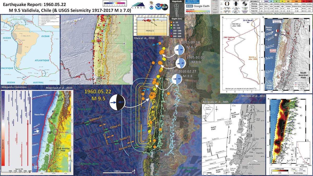The width and height of the screenshot is (313, 176).
Task: Click the Moernaut et al. study area map
Action: (x=52, y=131)
